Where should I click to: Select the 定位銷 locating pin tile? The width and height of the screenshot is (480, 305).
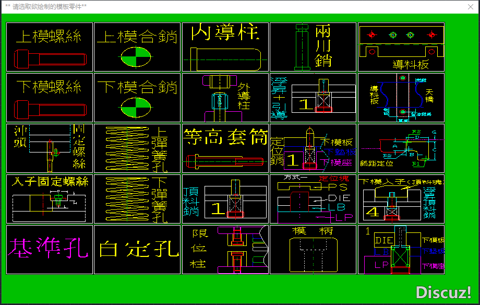click(x=313, y=148)
